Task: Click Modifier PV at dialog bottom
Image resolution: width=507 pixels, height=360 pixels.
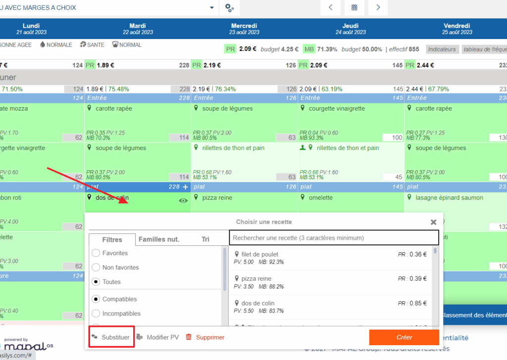Action: (157, 337)
